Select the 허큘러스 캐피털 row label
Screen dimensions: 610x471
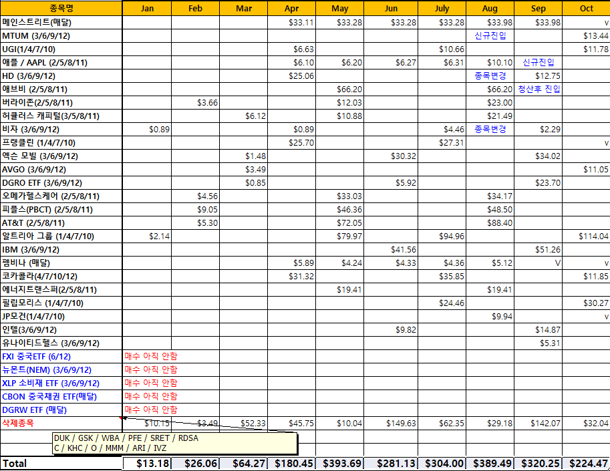61,116
